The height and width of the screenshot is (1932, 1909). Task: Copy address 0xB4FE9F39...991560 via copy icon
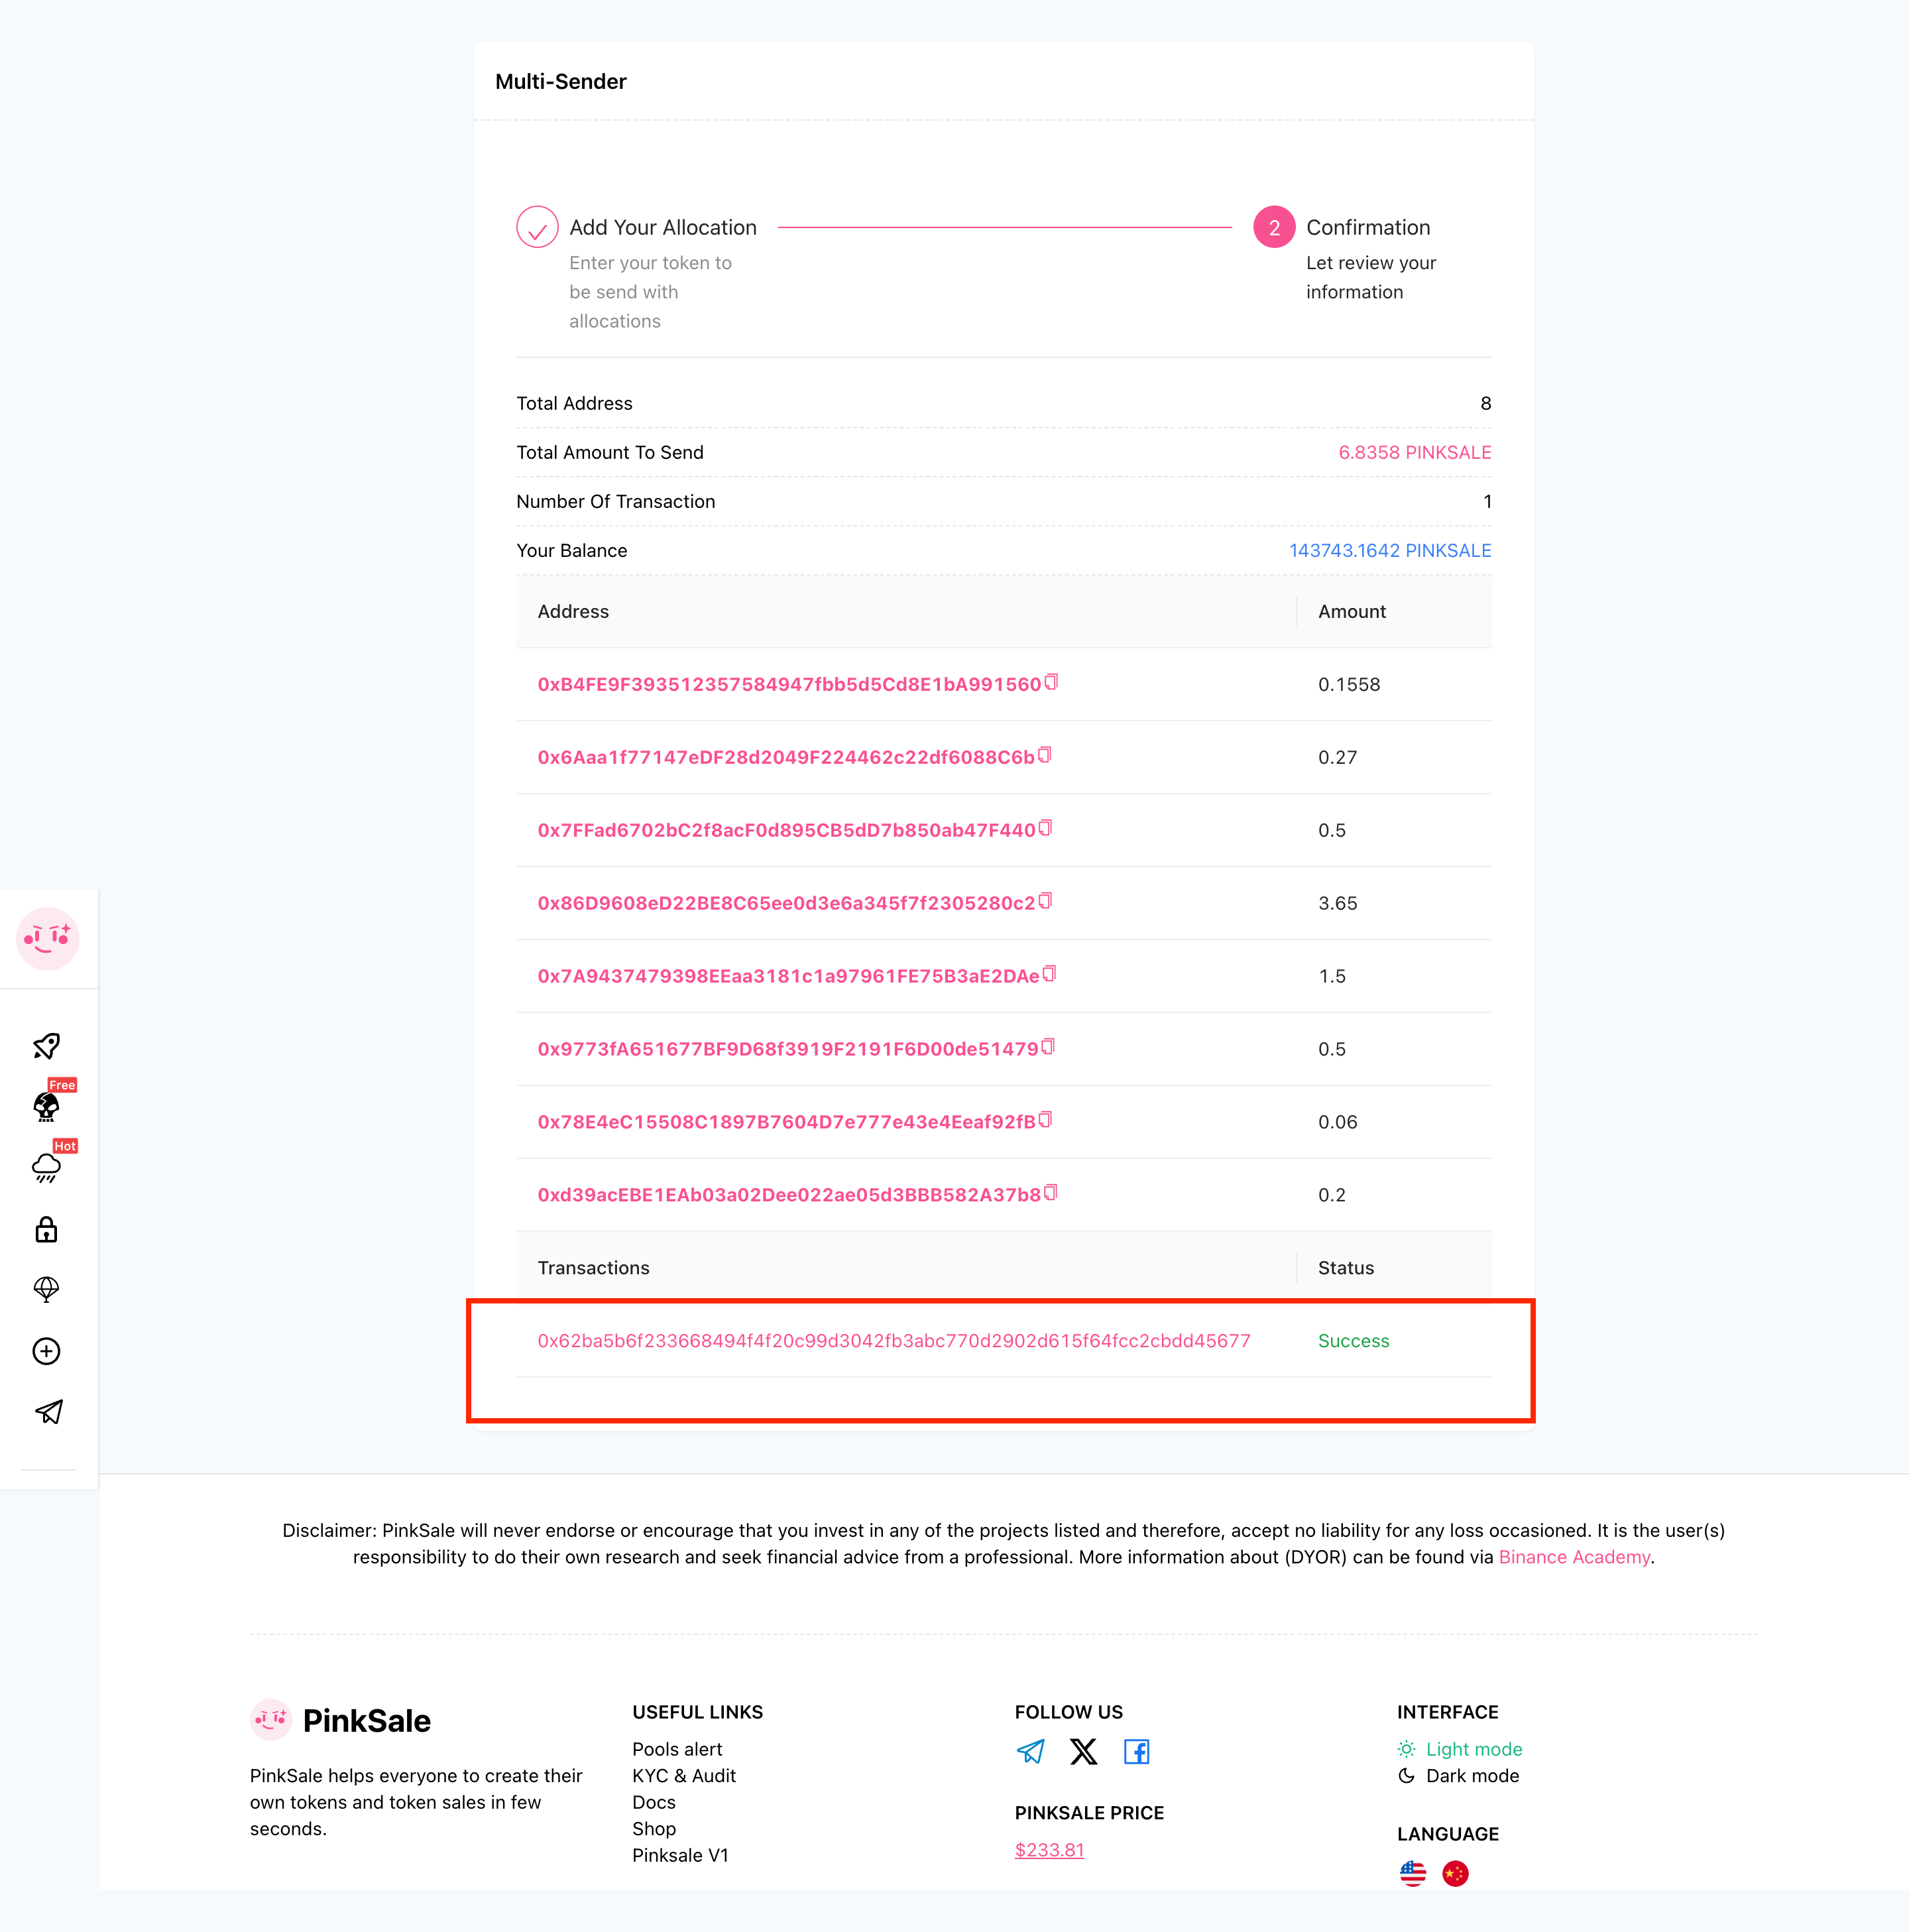[1051, 682]
